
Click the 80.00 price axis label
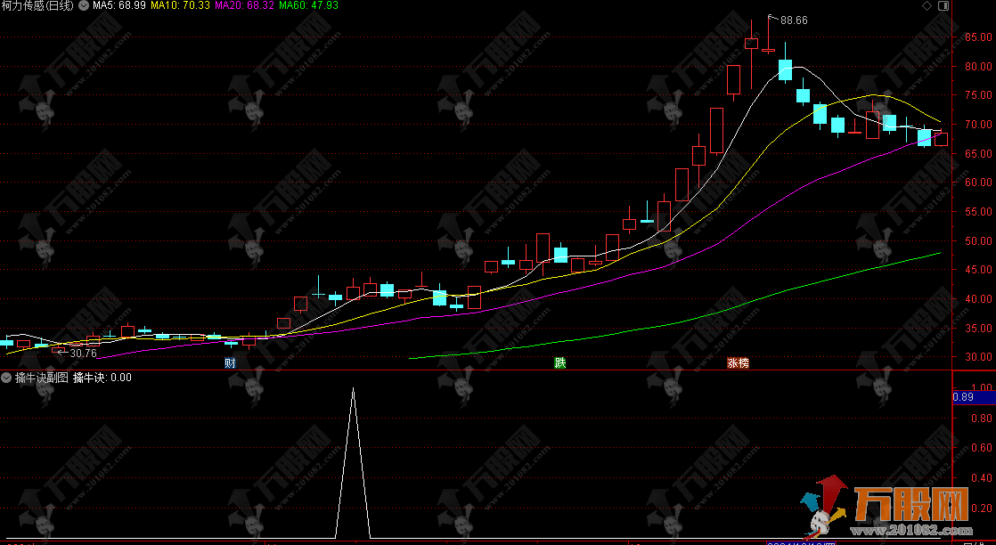978,66
